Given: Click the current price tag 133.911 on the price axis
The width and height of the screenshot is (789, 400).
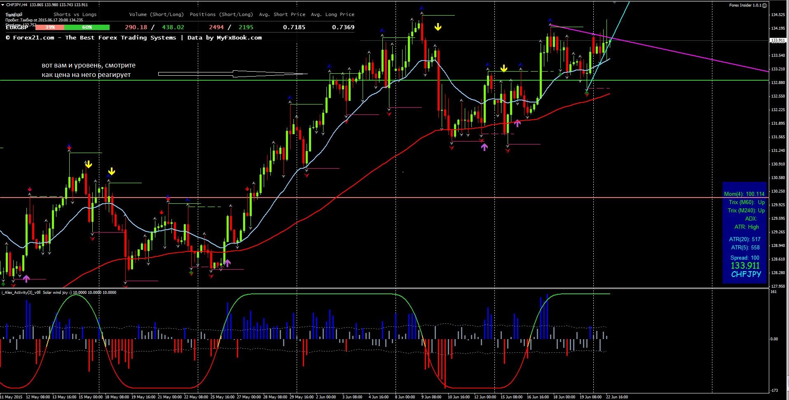Looking at the screenshot, I should (778, 40).
